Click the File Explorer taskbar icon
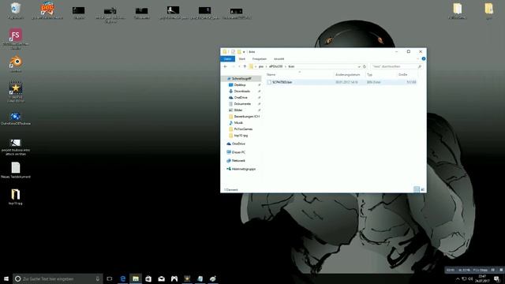 click(x=136, y=278)
